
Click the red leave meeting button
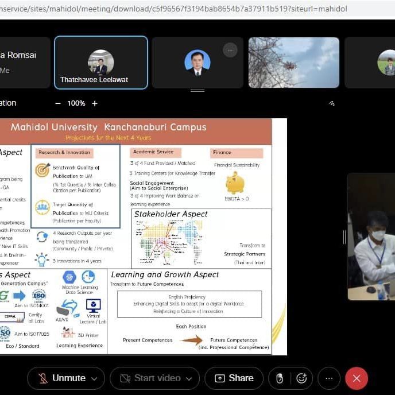pyautogui.click(x=357, y=378)
